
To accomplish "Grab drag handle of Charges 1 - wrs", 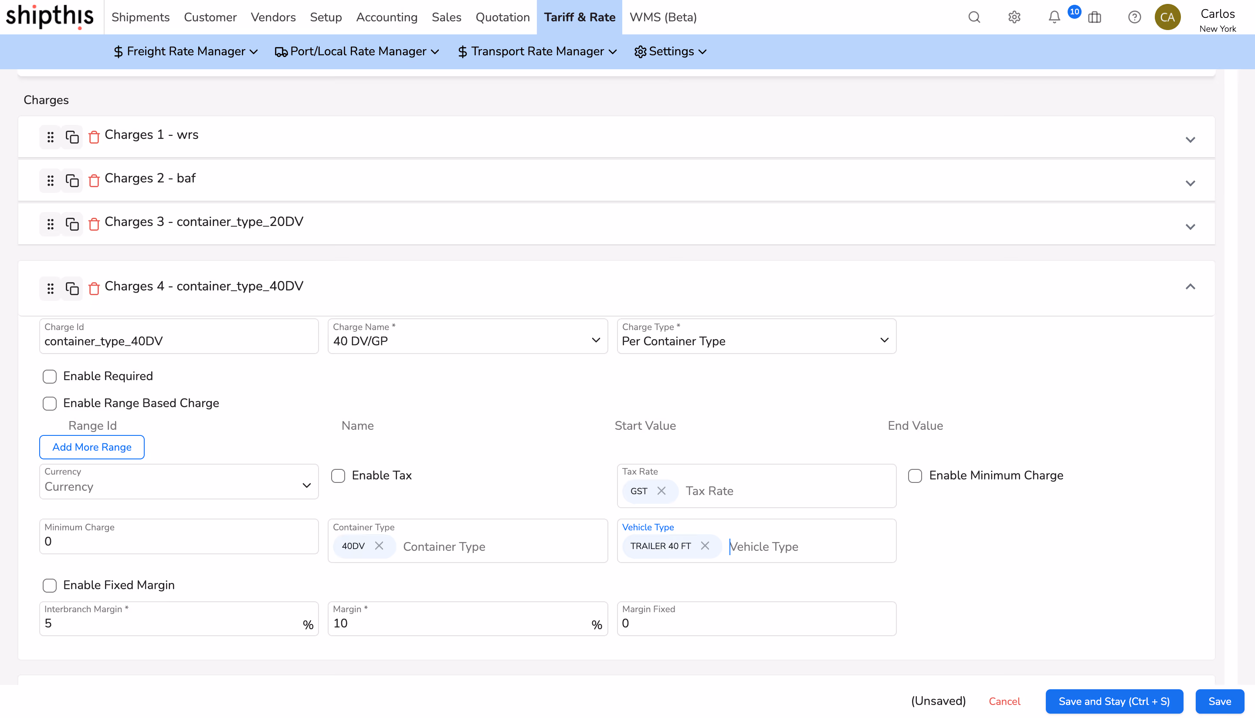I will tap(51, 137).
